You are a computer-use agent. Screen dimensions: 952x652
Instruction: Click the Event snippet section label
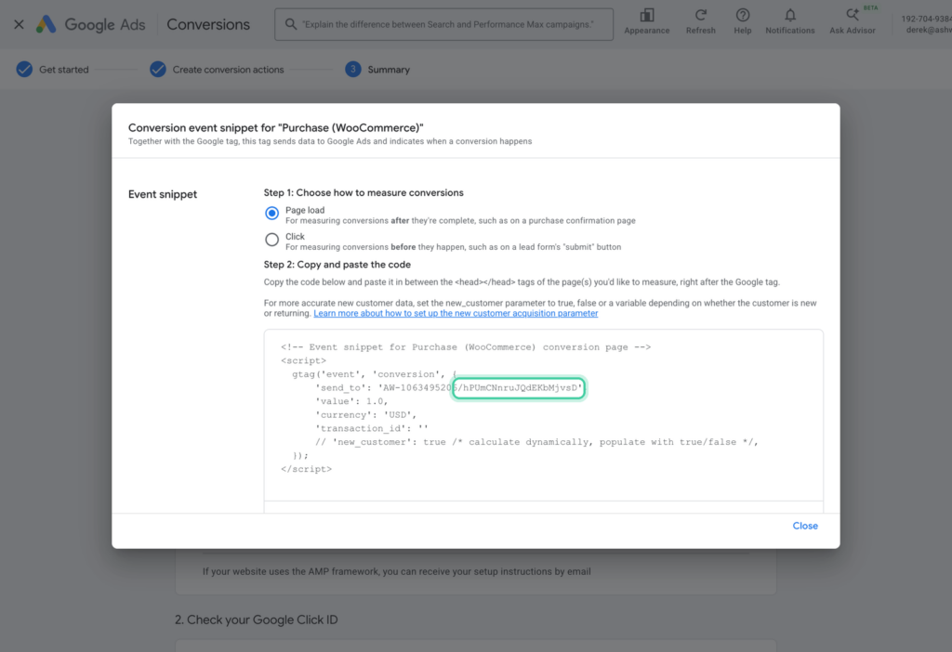pos(163,194)
